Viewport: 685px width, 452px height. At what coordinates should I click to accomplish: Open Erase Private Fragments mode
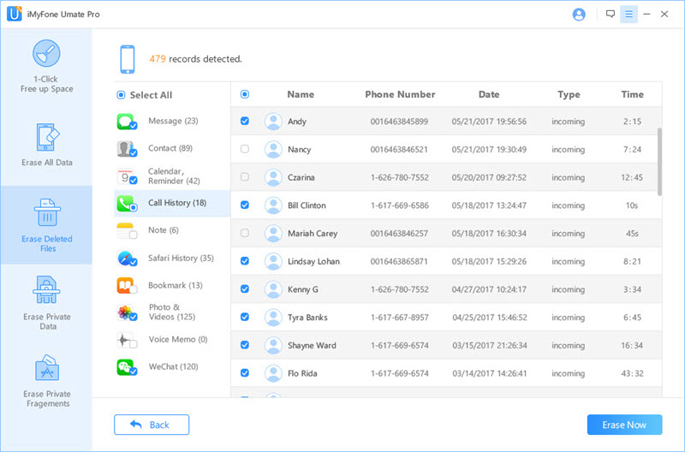click(46, 381)
